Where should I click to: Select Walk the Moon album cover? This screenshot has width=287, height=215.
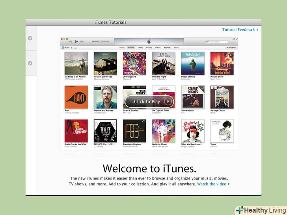point(164,131)
